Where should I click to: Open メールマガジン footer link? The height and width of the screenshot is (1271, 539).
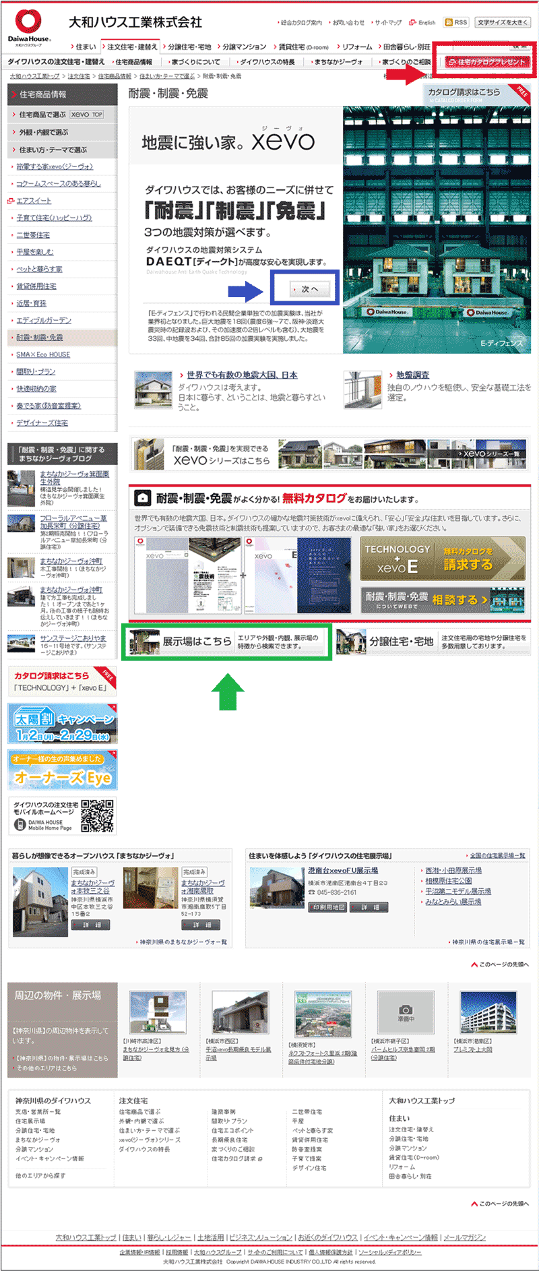(464, 1237)
